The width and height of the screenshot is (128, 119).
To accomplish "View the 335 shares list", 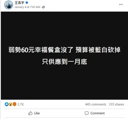I will pyautogui.click(x=116, y=104).
